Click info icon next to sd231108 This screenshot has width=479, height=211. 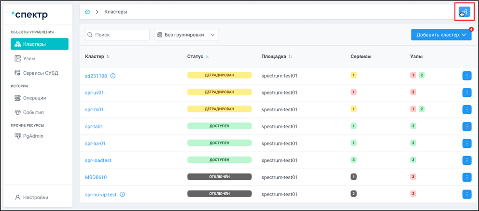pos(113,76)
